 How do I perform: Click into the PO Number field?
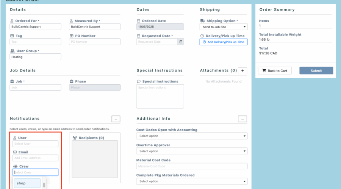pos(95,42)
